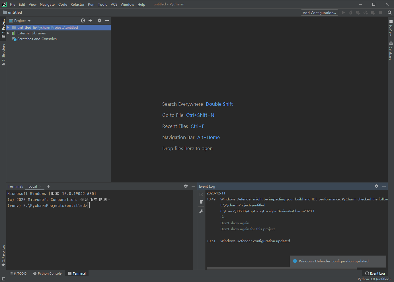Open Event Log settings gear
This screenshot has height=282, width=394.
tap(377, 186)
